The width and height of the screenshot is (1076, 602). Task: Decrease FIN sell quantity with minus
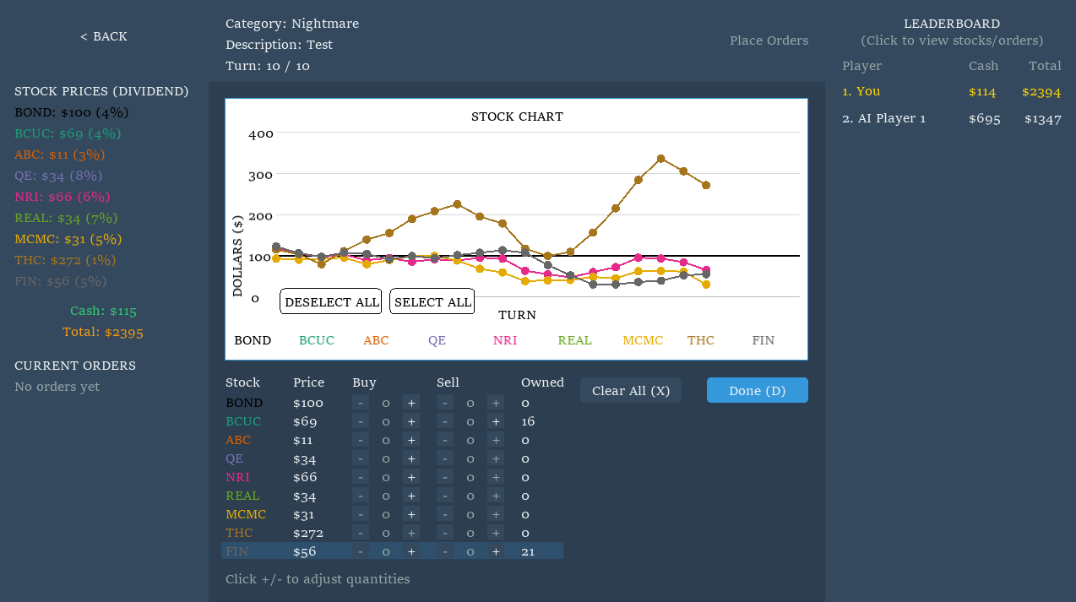(445, 551)
